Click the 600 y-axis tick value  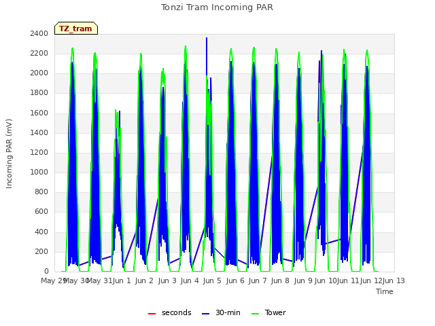41,212
